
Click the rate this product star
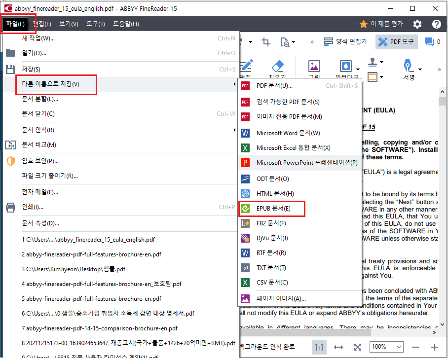(364, 24)
